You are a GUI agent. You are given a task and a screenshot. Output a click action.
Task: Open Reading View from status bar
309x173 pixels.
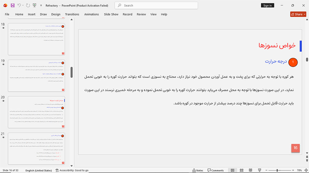click(251, 170)
